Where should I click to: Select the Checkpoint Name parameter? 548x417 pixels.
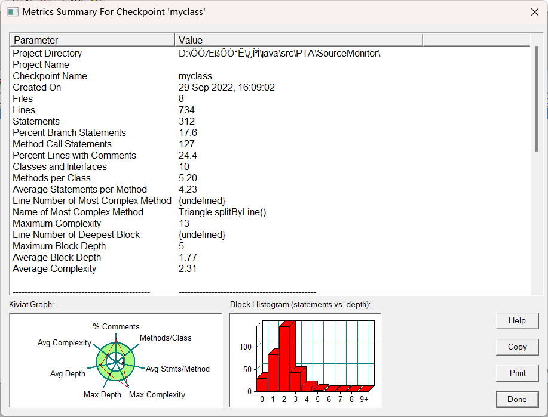50,76
